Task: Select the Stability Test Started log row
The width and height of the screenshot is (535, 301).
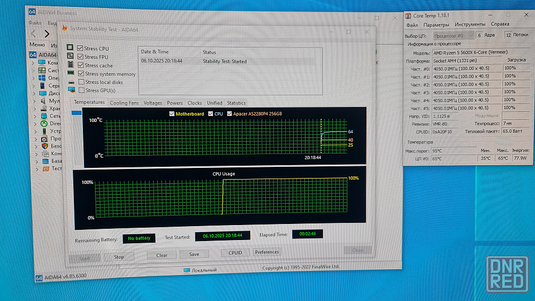Action: click(225, 61)
